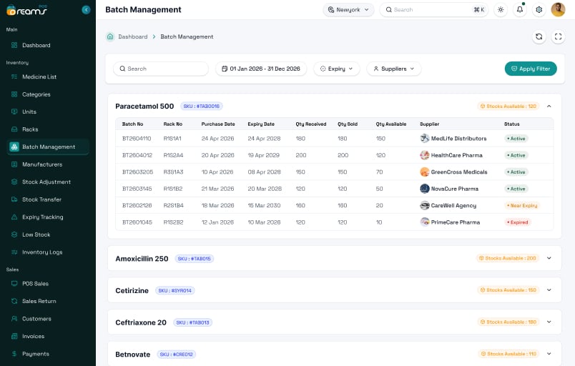Click the Expiry Tracking warning icon
This screenshot has height=366, width=575.
coord(14,217)
